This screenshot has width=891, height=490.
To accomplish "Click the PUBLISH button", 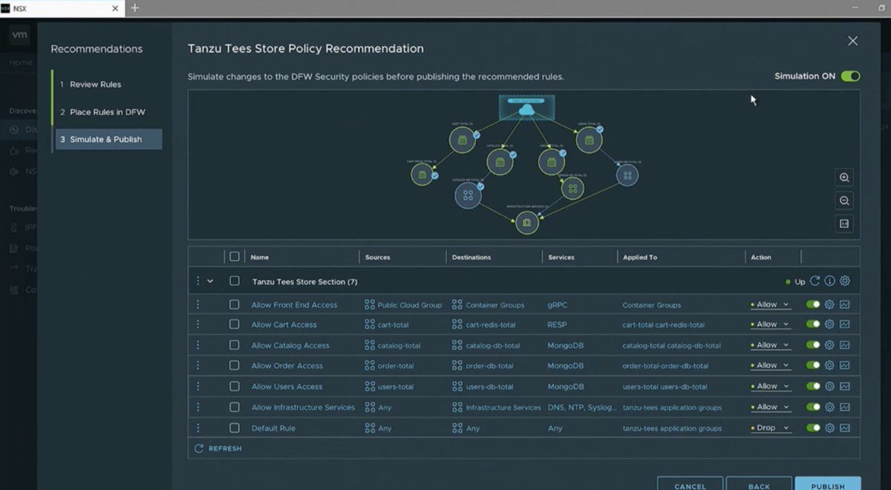I will pos(828,485).
